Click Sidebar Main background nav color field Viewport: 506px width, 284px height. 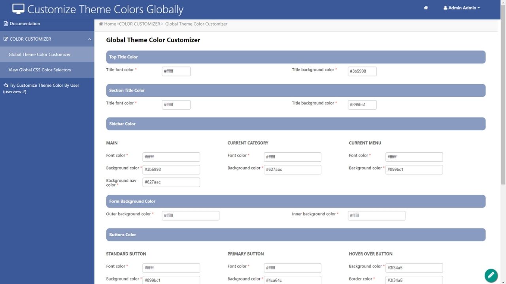click(171, 182)
